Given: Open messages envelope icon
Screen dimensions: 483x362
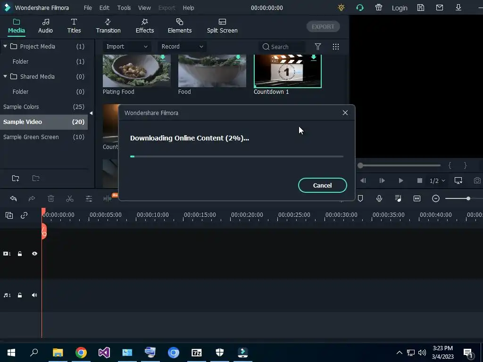Looking at the screenshot, I should coord(440,8).
